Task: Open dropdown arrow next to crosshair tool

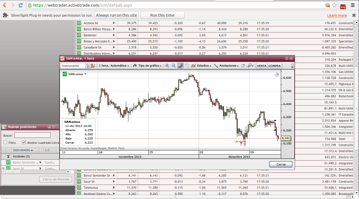Action: [x=253, y=66]
